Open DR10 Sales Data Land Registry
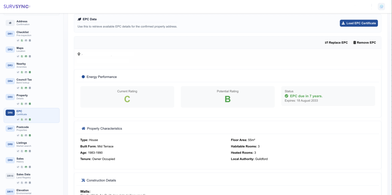This screenshot has width=392, height=195. (x=32, y=179)
